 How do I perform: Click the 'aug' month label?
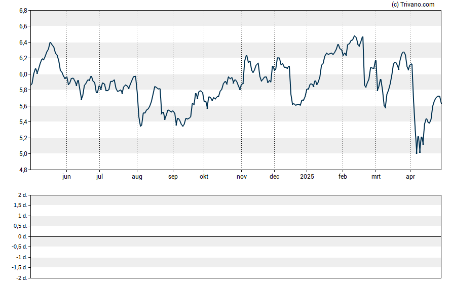click(x=137, y=177)
